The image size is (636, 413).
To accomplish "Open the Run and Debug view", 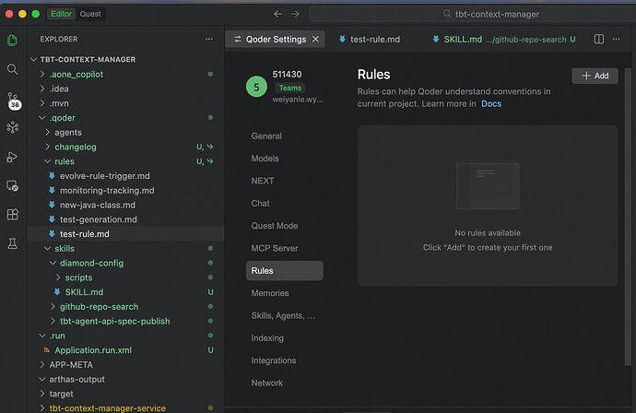I will point(12,157).
